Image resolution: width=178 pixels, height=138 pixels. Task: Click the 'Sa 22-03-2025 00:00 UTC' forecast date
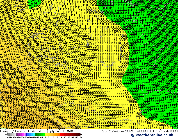pyautogui.click(x=130, y=131)
